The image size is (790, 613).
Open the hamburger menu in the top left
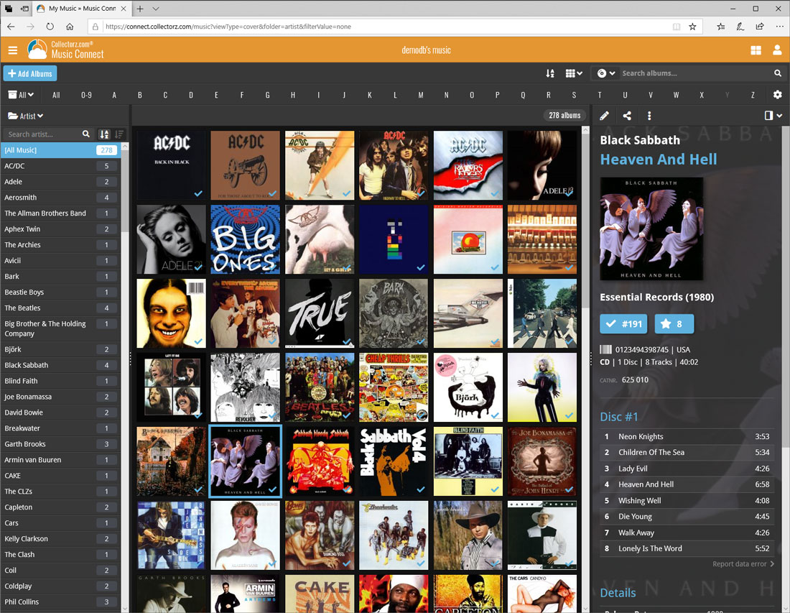[x=13, y=50]
